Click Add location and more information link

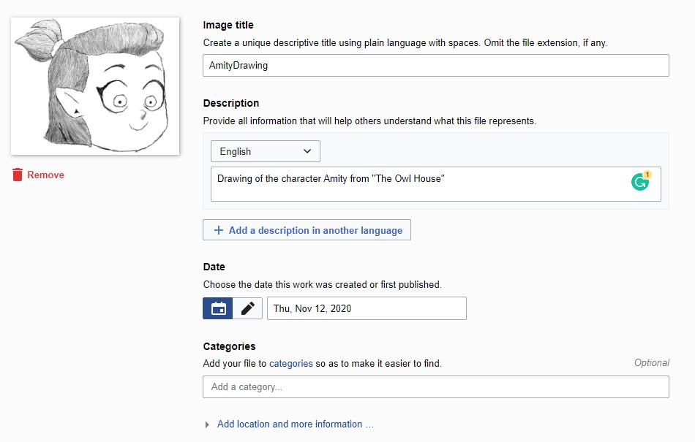[x=296, y=424]
